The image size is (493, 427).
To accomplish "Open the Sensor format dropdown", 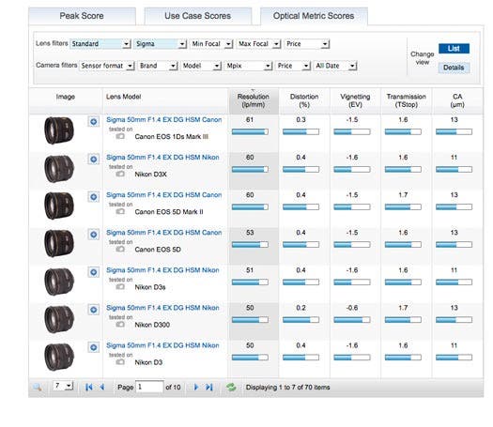I will [x=107, y=66].
